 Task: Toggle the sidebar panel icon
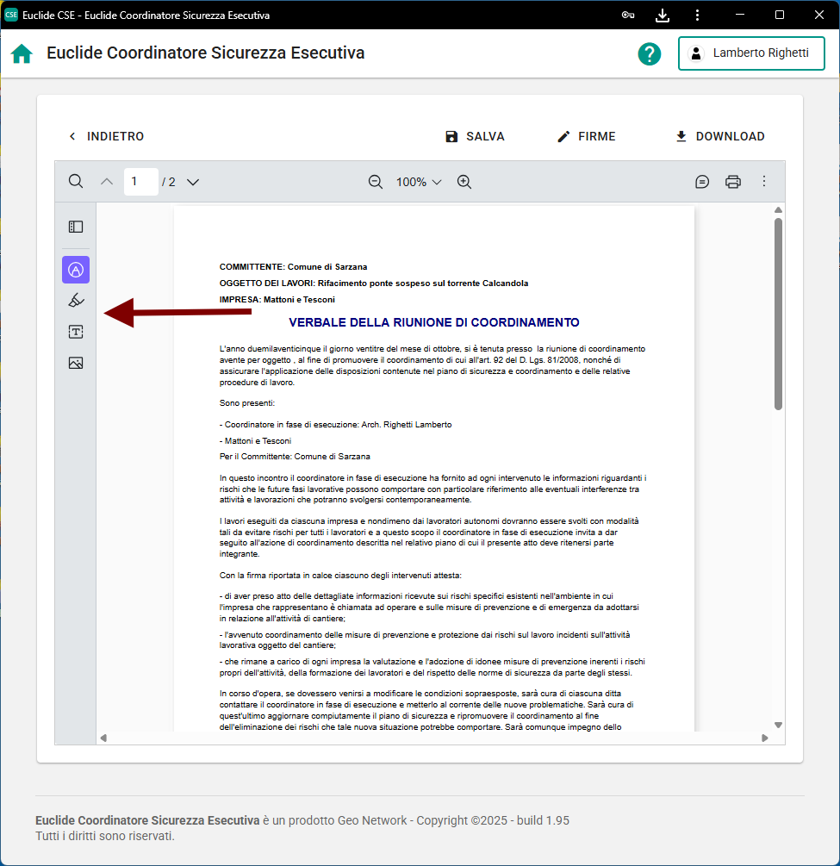pyautogui.click(x=76, y=227)
